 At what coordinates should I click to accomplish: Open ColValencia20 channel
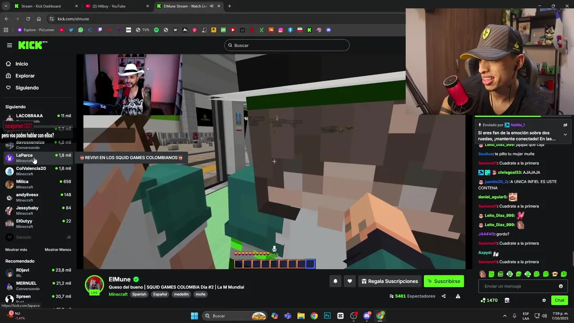[x=38, y=171]
